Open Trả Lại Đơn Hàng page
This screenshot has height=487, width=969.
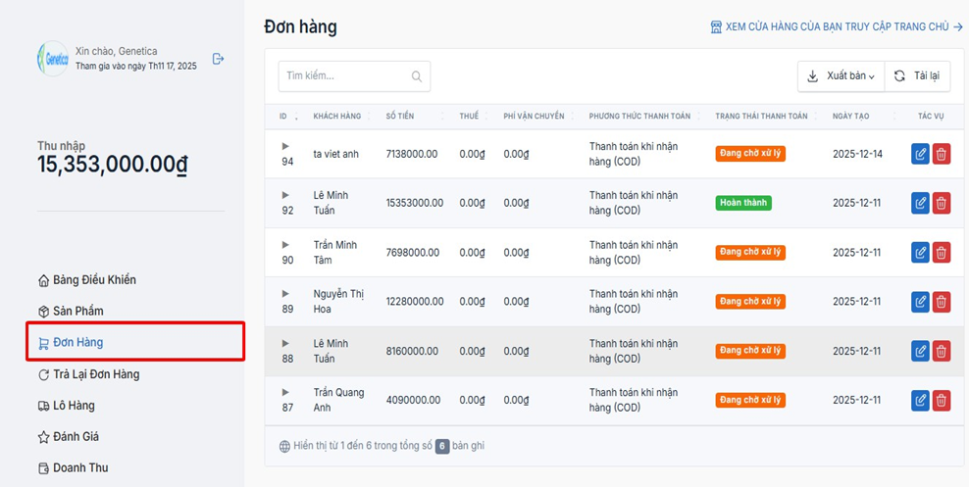pyautogui.click(x=95, y=374)
